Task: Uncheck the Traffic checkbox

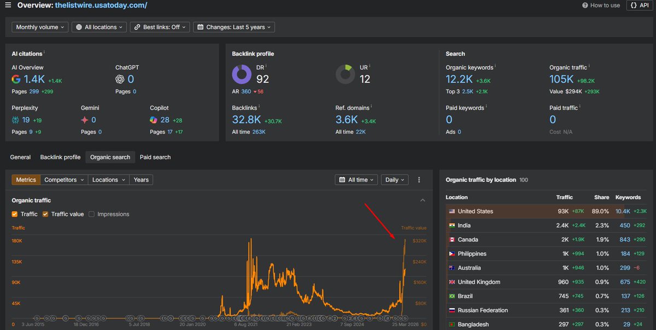Action: pos(15,214)
